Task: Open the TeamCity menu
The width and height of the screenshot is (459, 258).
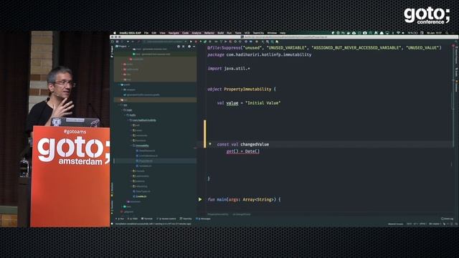Action: 258,33
